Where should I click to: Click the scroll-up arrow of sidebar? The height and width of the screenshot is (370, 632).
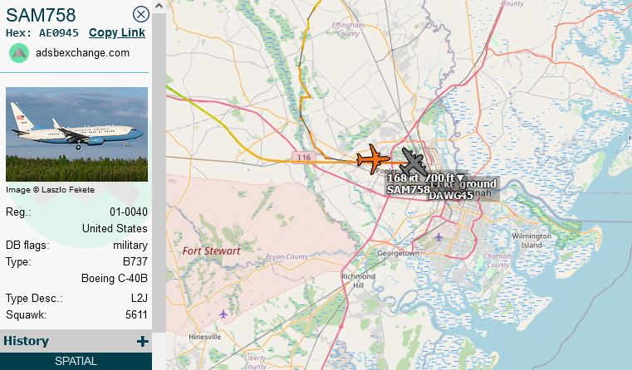159,6
